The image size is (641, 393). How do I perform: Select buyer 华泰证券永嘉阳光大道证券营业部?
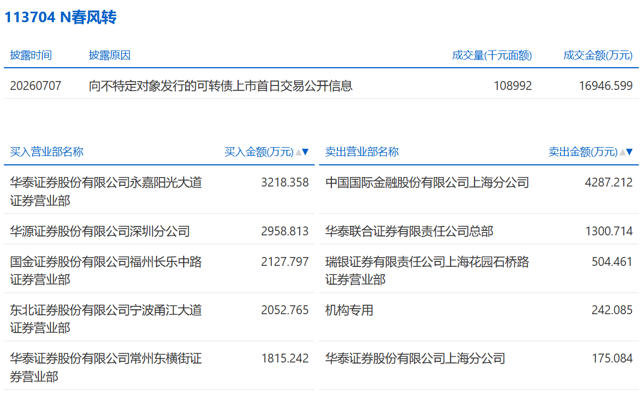tap(106, 192)
